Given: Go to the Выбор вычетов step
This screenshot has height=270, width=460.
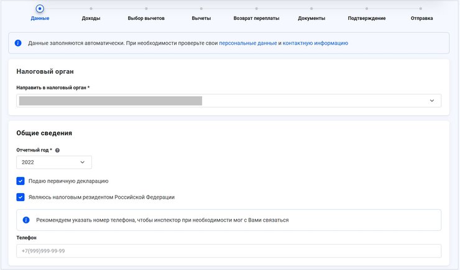Looking at the screenshot, I should click(x=146, y=19).
